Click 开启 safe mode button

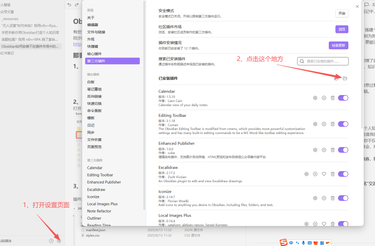[342, 14]
